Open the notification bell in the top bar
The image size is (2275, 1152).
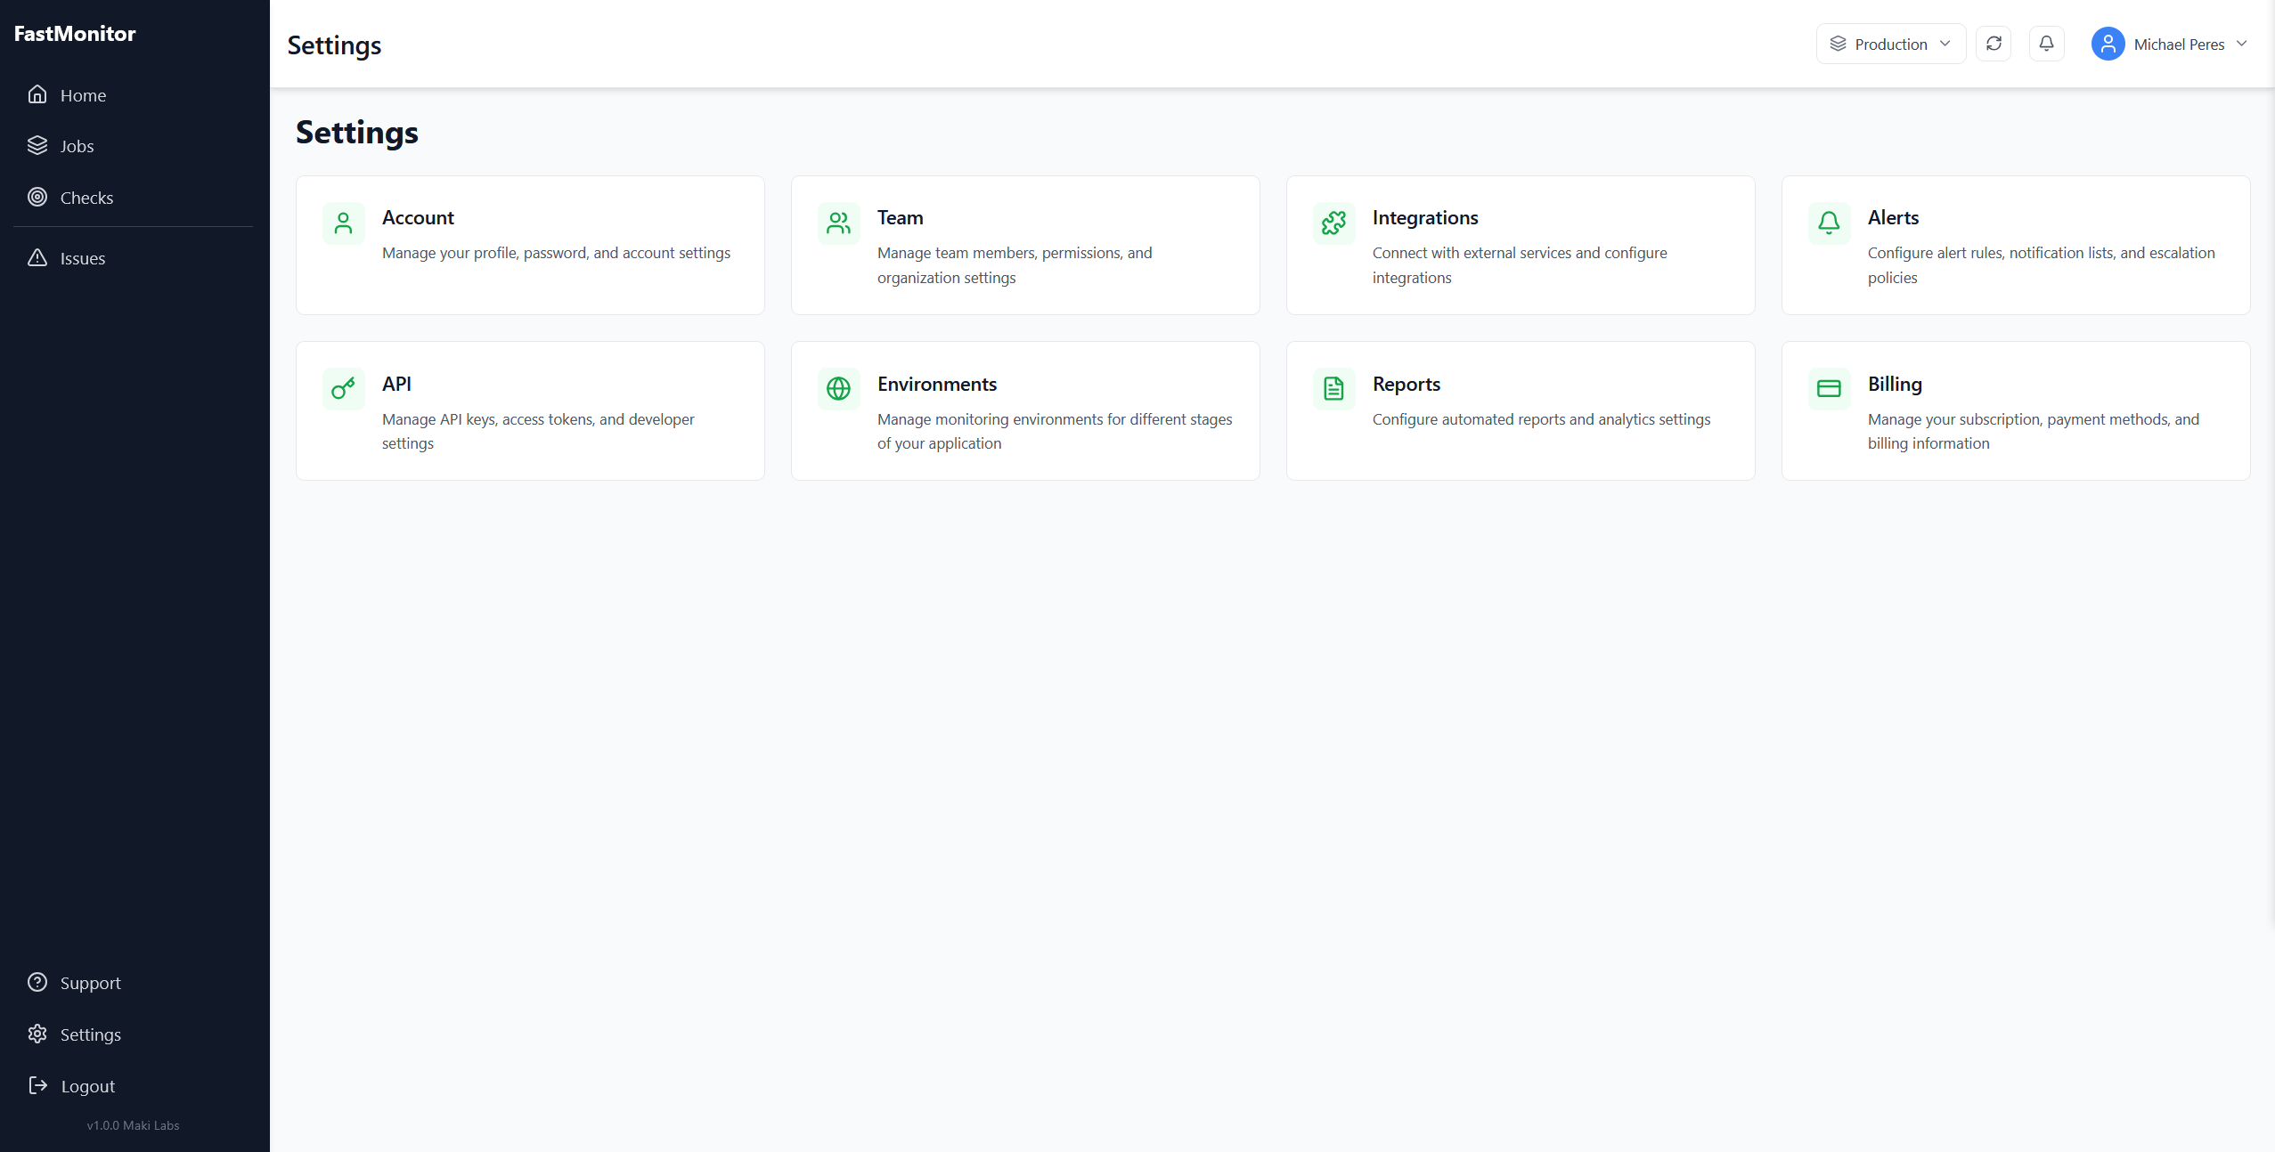(x=2045, y=43)
